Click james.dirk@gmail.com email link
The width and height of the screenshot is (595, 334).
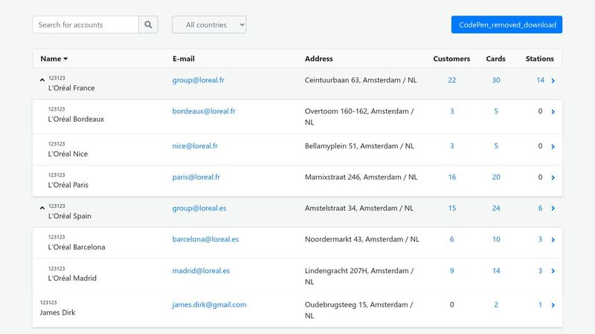click(209, 304)
